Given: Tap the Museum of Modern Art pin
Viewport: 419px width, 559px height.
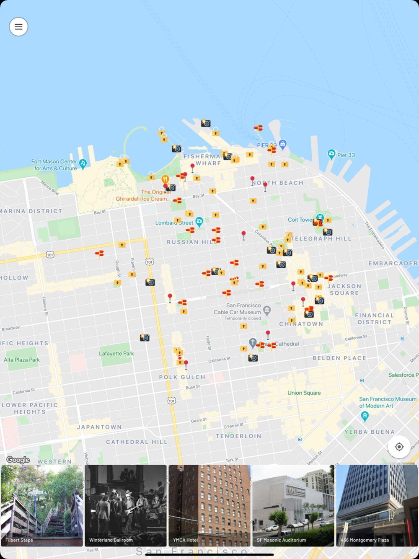Looking at the screenshot, I should [365, 416].
